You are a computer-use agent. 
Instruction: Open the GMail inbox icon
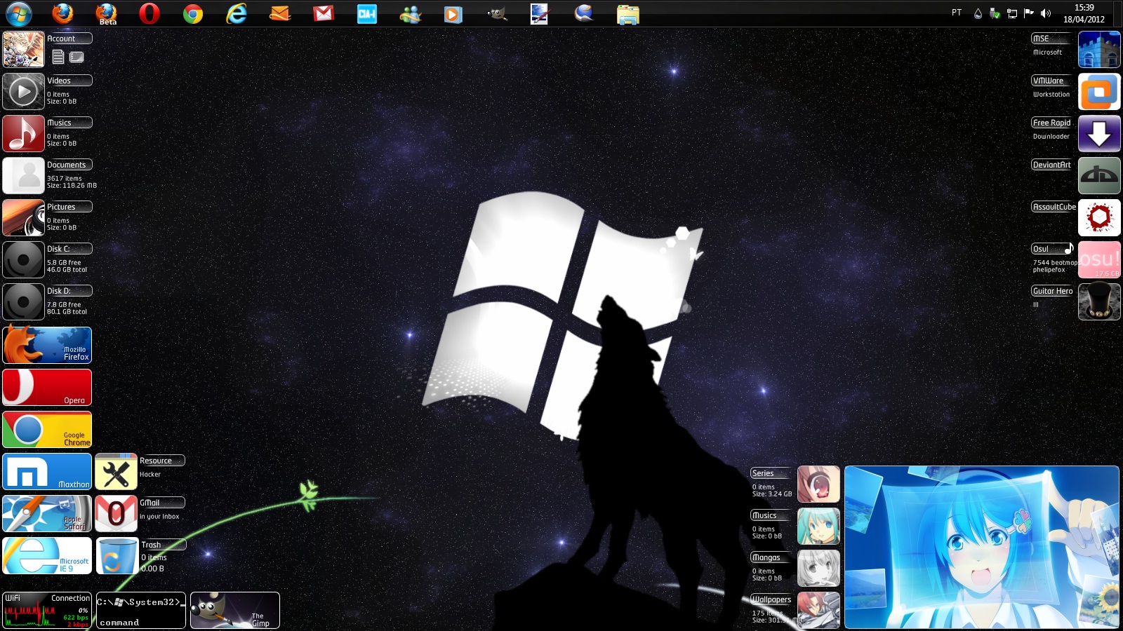point(116,513)
